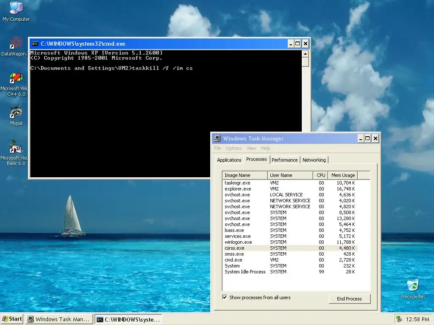434x325 pixels.
Task: Toggle Show processes from all users checkbox
Action: (225, 297)
